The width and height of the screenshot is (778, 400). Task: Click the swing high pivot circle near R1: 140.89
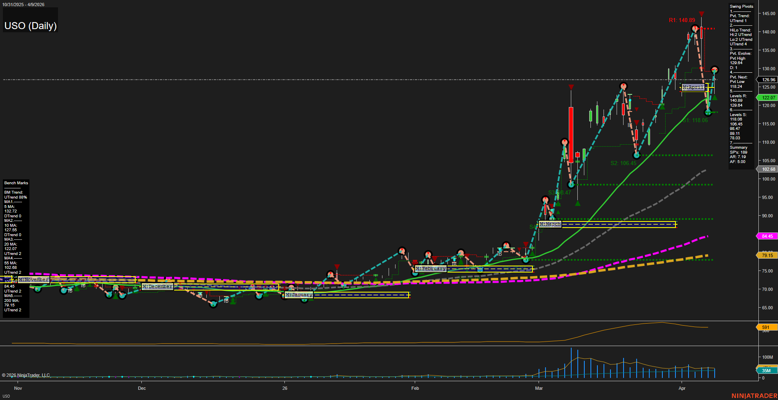point(695,29)
